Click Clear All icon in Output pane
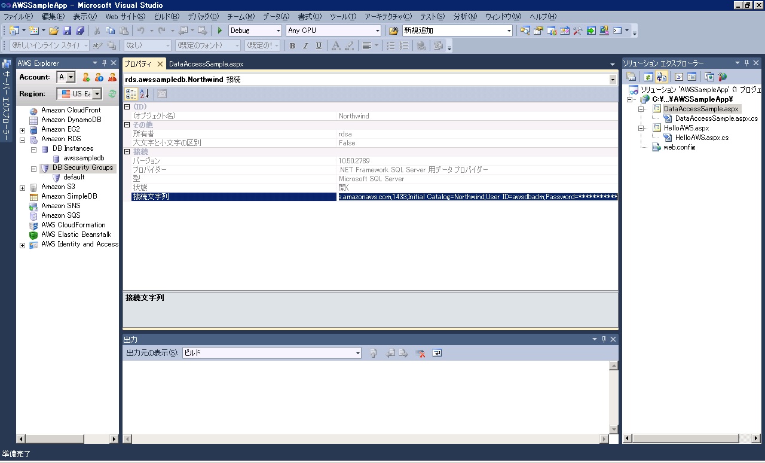The image size is (765, 463). tap(421, 354)
